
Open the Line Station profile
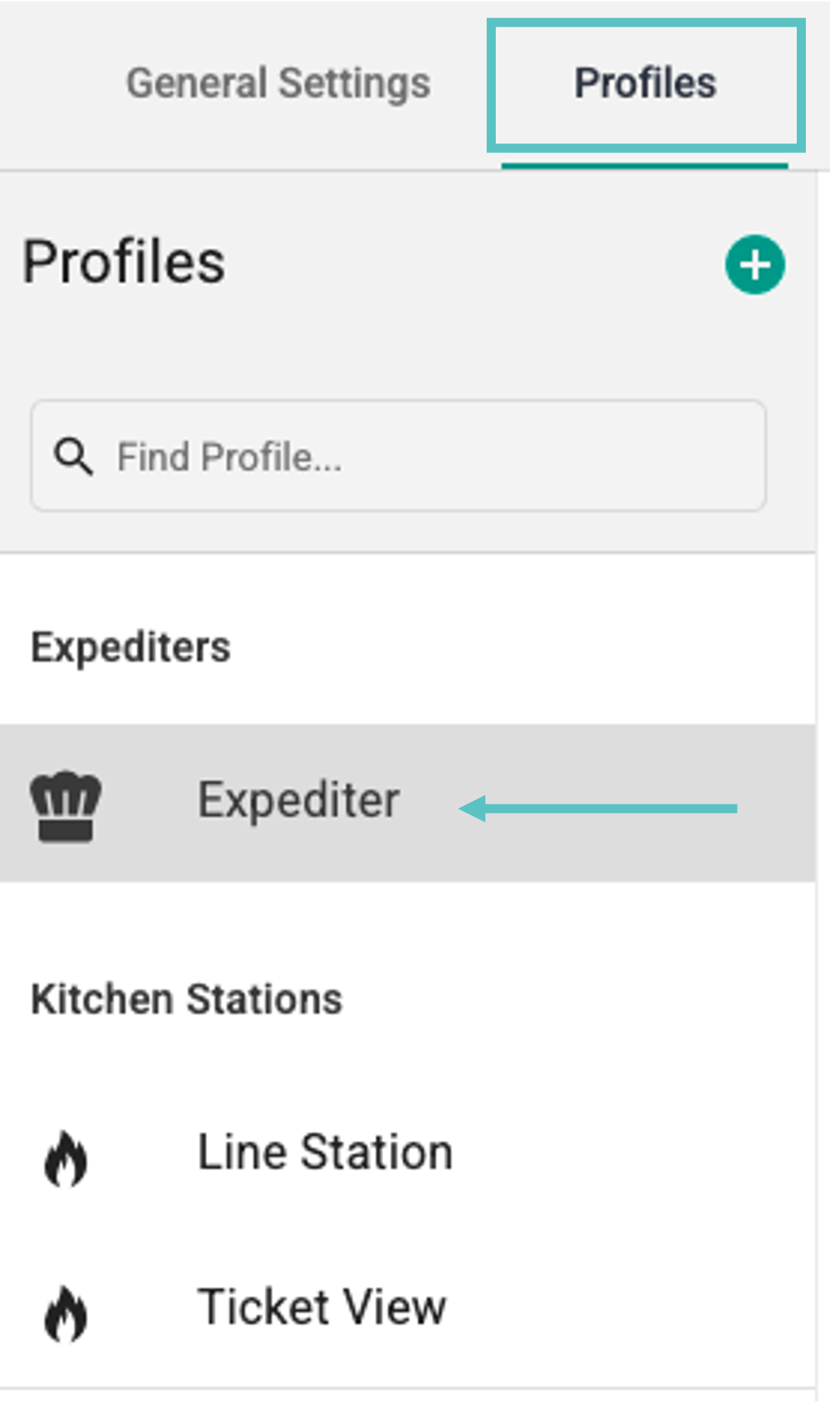pos(324,1152)
